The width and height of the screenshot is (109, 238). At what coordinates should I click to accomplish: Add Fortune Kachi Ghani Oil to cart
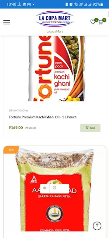(90, 128)
